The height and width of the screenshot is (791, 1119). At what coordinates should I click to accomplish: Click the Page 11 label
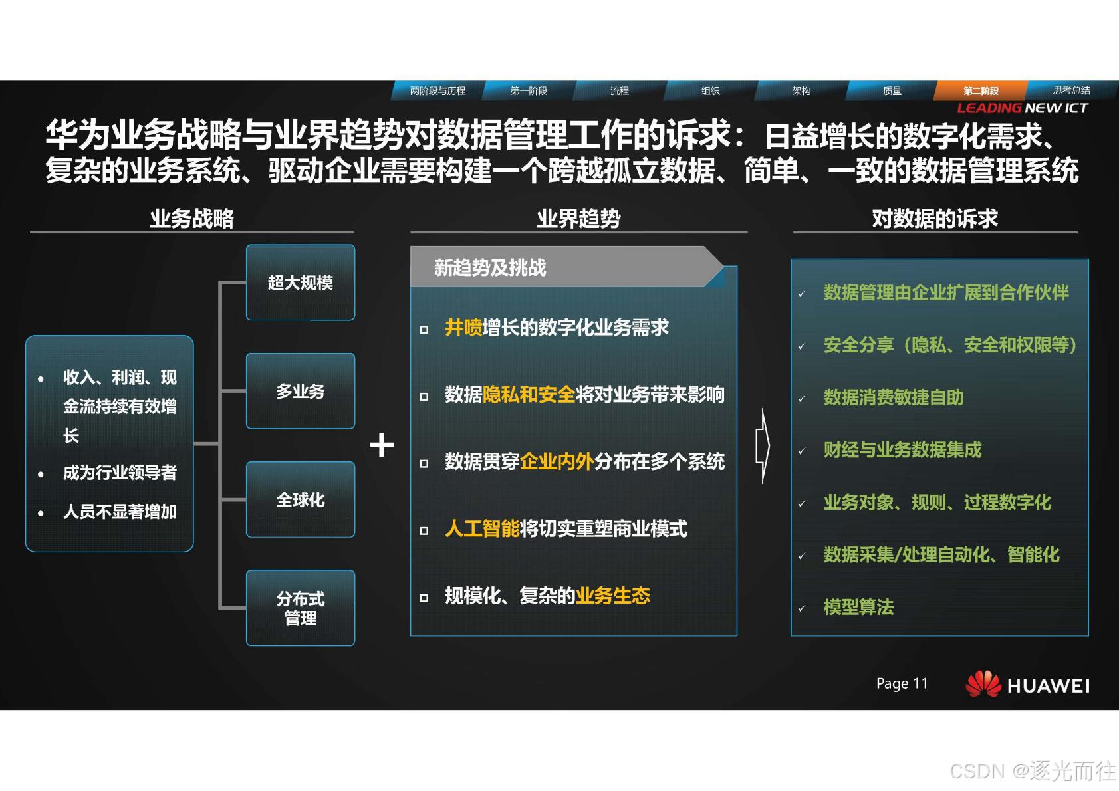click(x=902, y=683)
